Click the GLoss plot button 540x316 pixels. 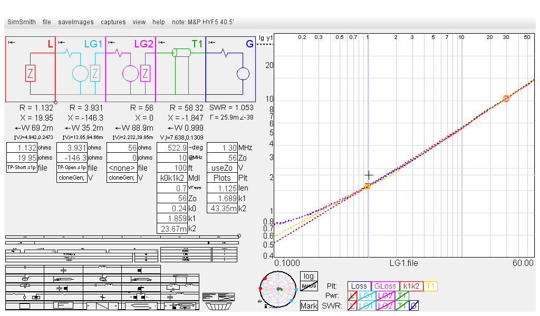[385, 286]
